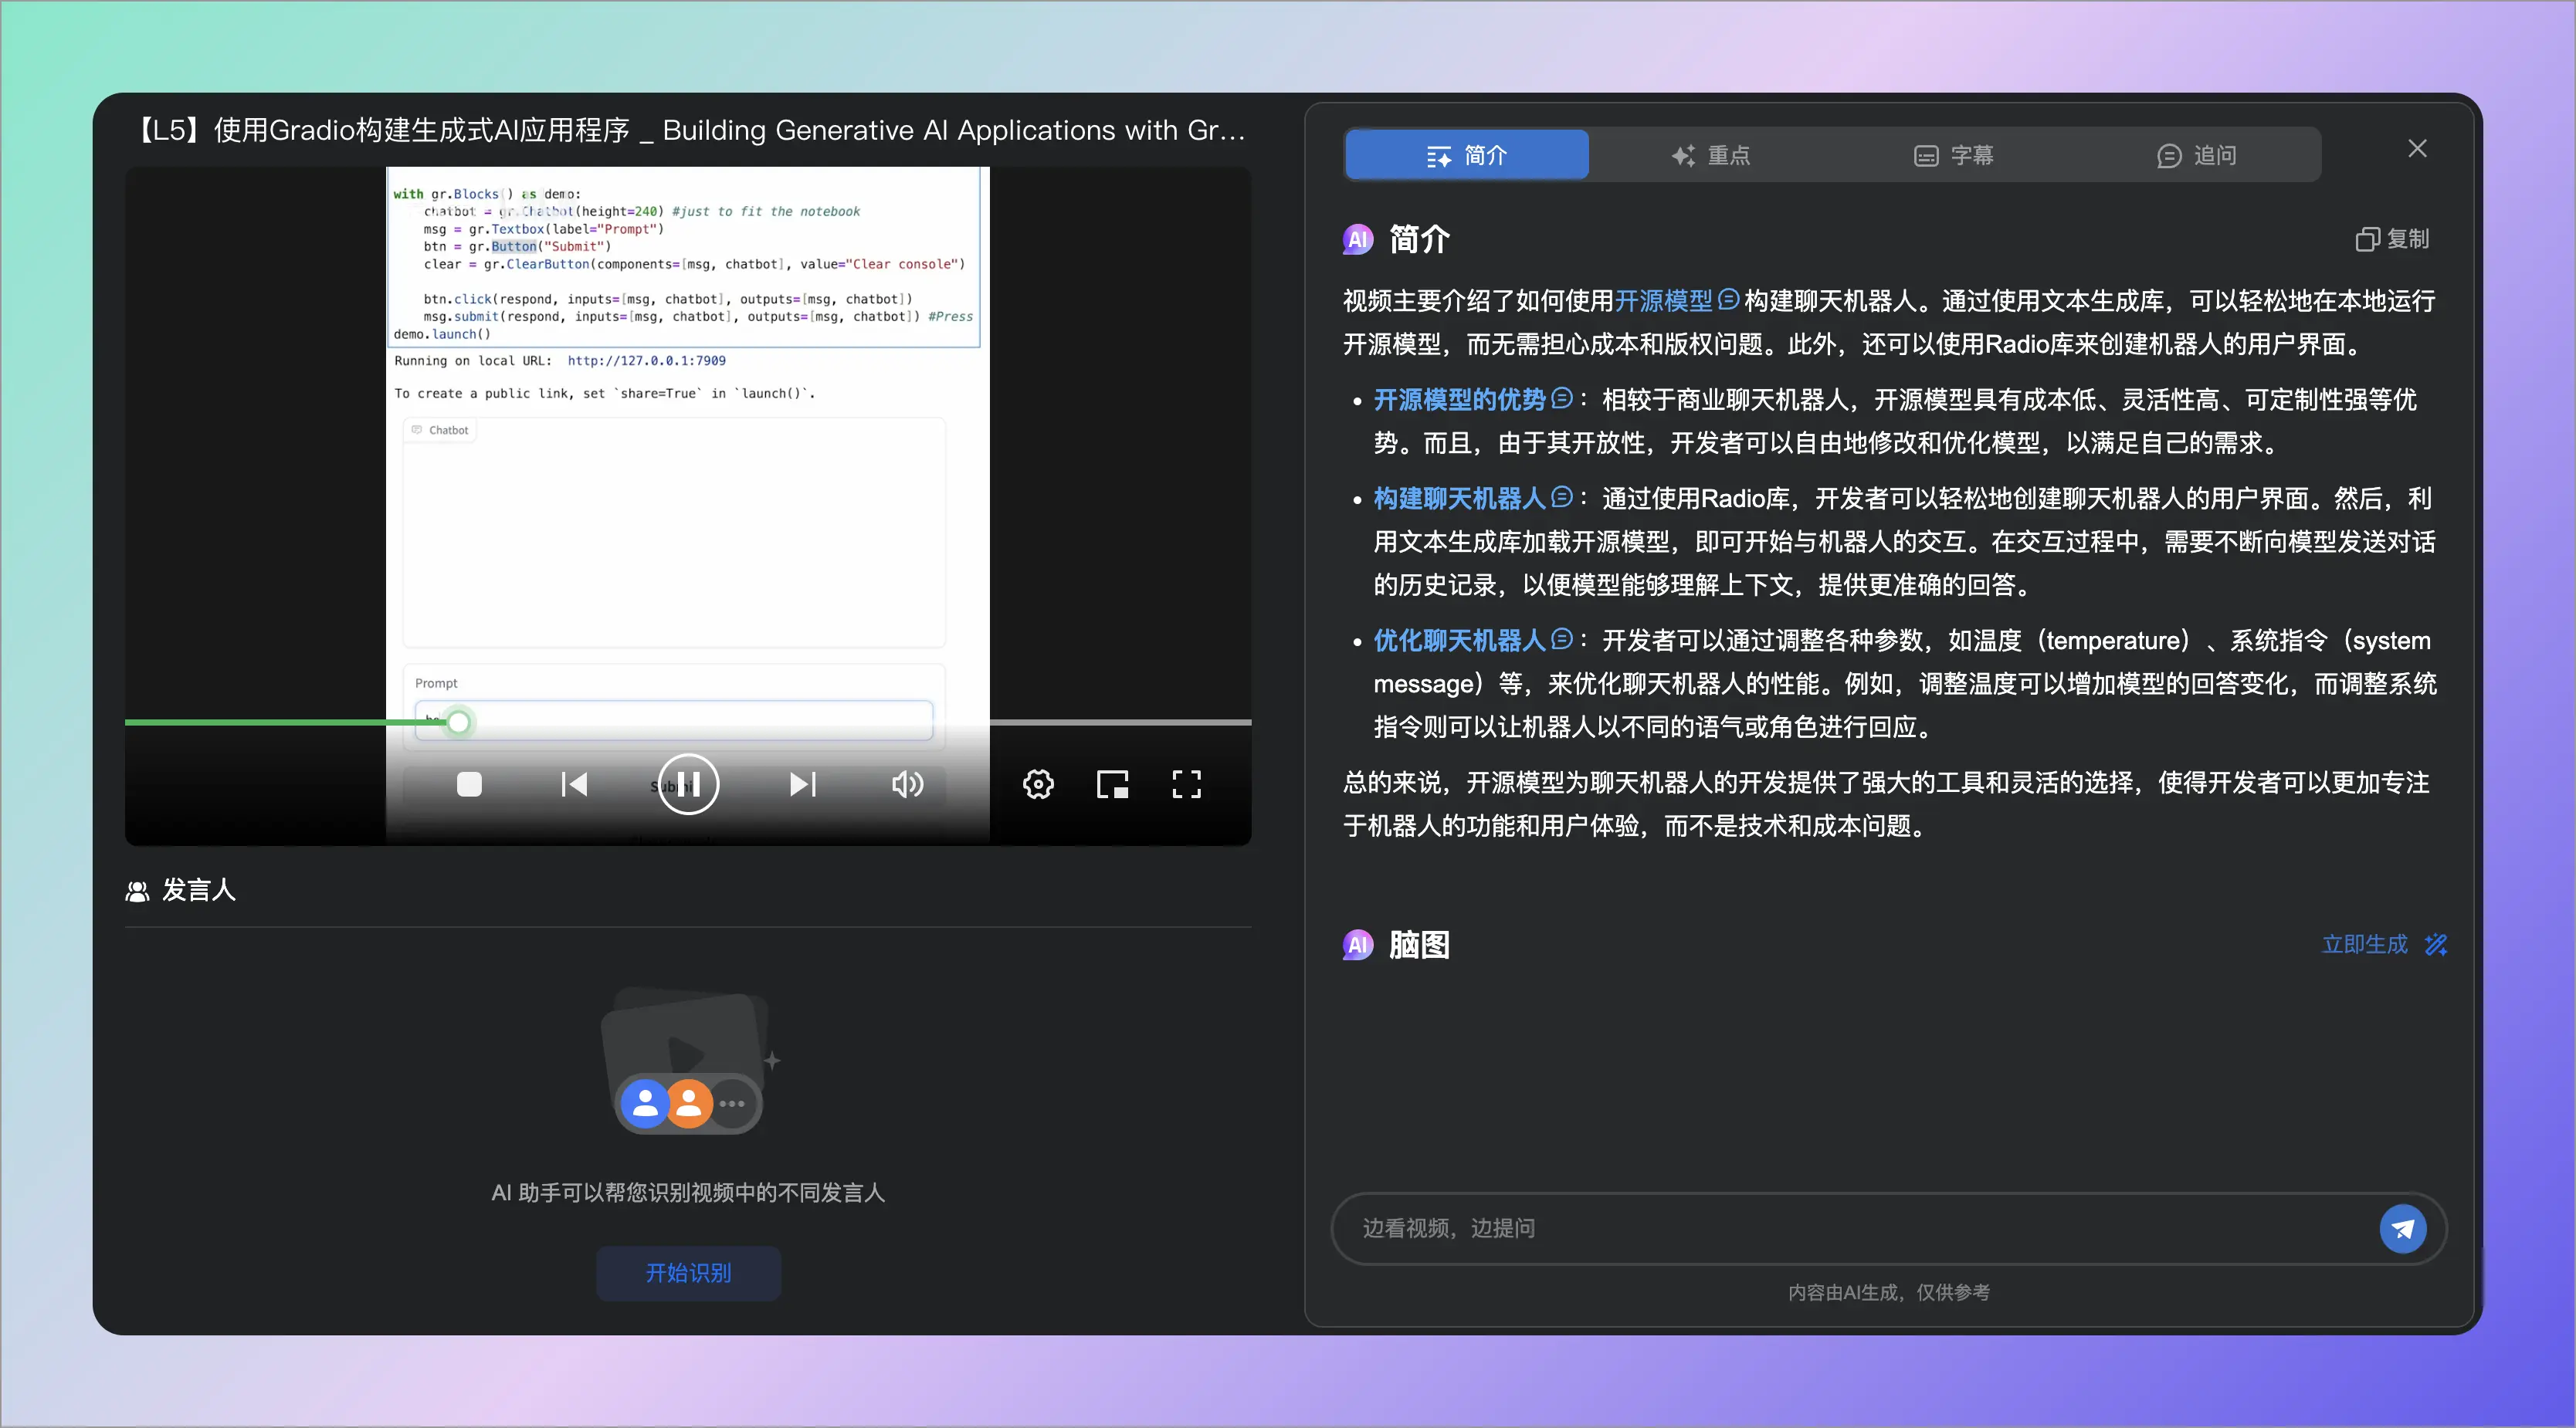The height and width of the screenshot is (1428, 2576).
Task: Toggle fullscreen video mode
Action: (1186, 784)
